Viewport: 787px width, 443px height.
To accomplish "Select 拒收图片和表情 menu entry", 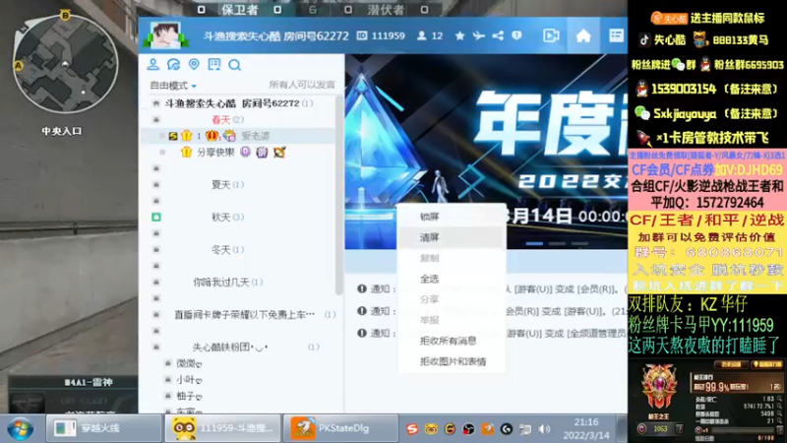I will pyautogui.click(x=452, y=361).
